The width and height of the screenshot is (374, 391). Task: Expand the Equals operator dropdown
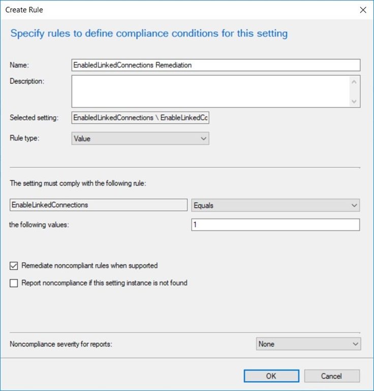[275, 205]
